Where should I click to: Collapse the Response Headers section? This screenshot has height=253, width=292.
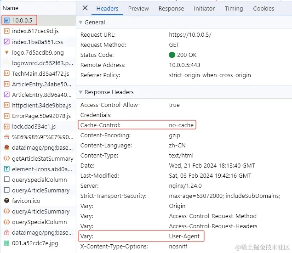[x=81, y=92]
